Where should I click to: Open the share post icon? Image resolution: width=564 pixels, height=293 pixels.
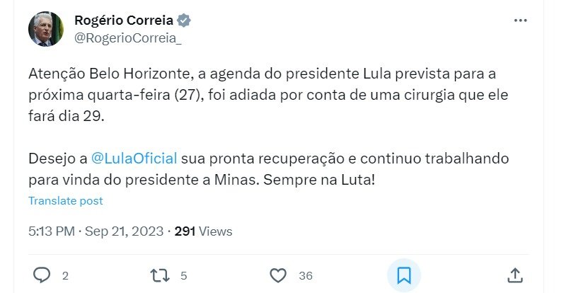tap(516, 275)
